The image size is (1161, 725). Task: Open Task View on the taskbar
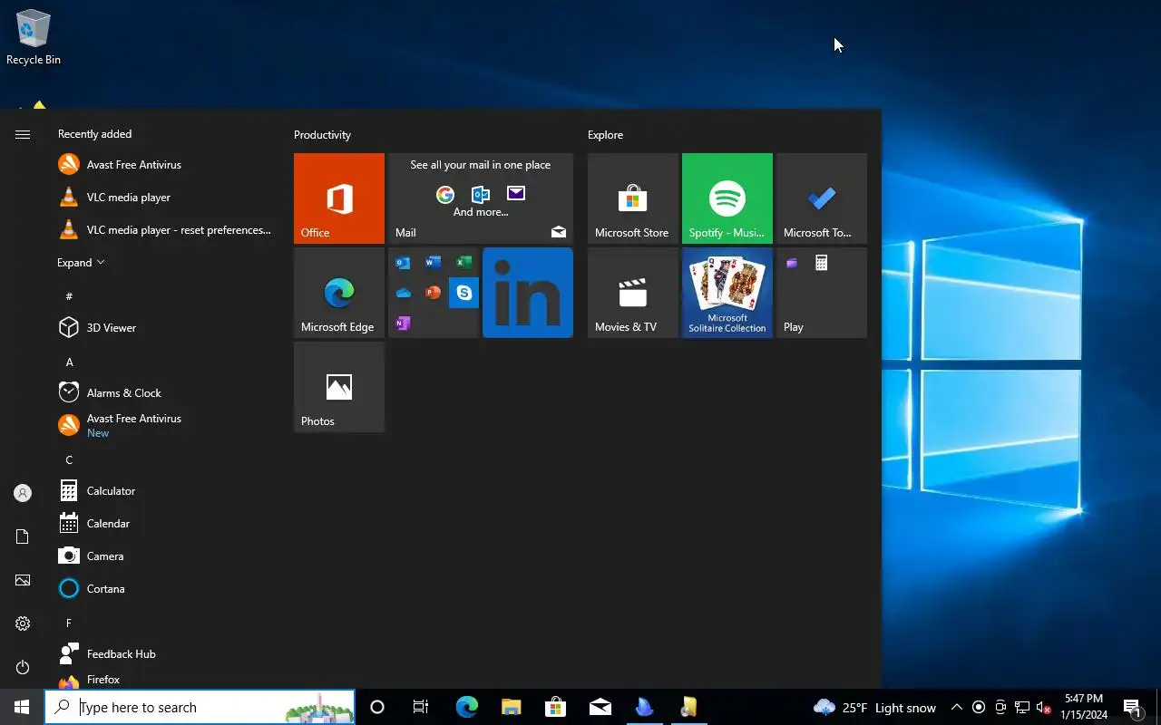(421, 708)
